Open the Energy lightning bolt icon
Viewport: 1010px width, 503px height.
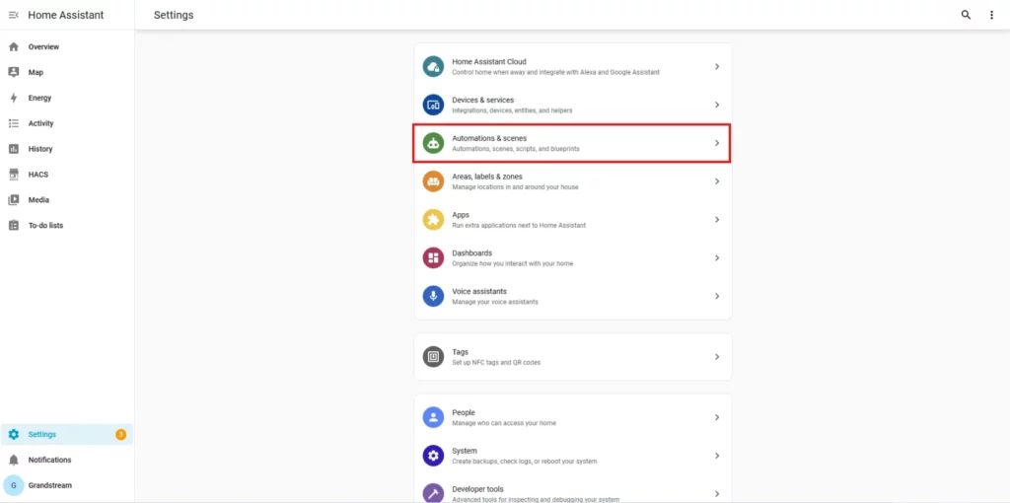pyautogui.click(x=14, y=98)
